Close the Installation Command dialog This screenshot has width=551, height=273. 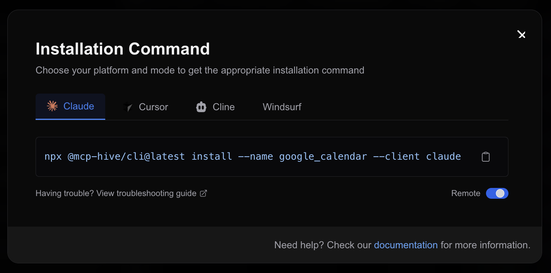[522, 34]
